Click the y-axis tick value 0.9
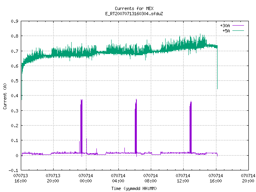Image resolution: width=256 pixels, height=192 pixels. pos(14,21)
